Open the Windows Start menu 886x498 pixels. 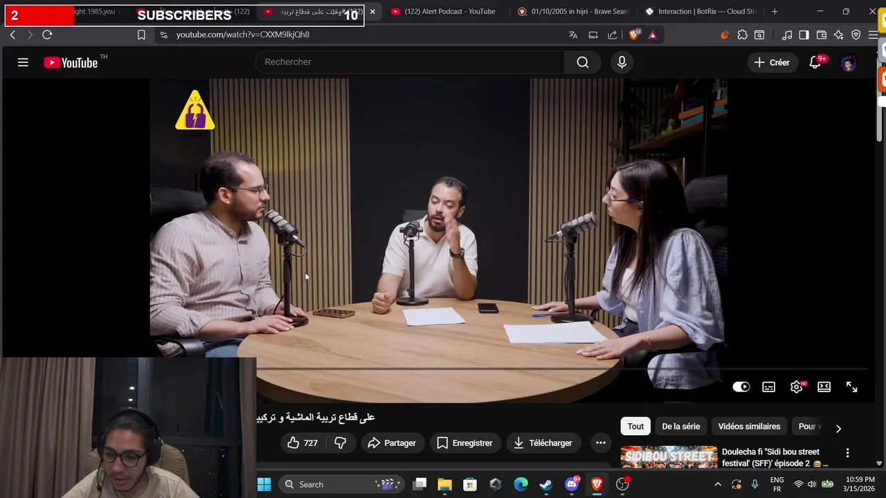(x=264, y=484)
